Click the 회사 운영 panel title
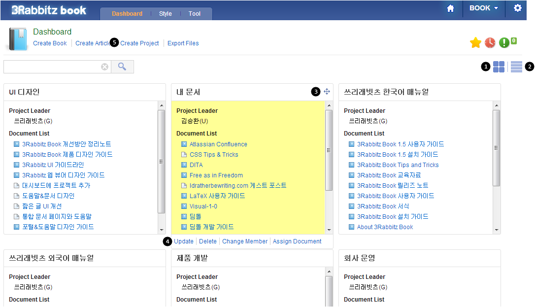535x307 pixels. point(359,258)
